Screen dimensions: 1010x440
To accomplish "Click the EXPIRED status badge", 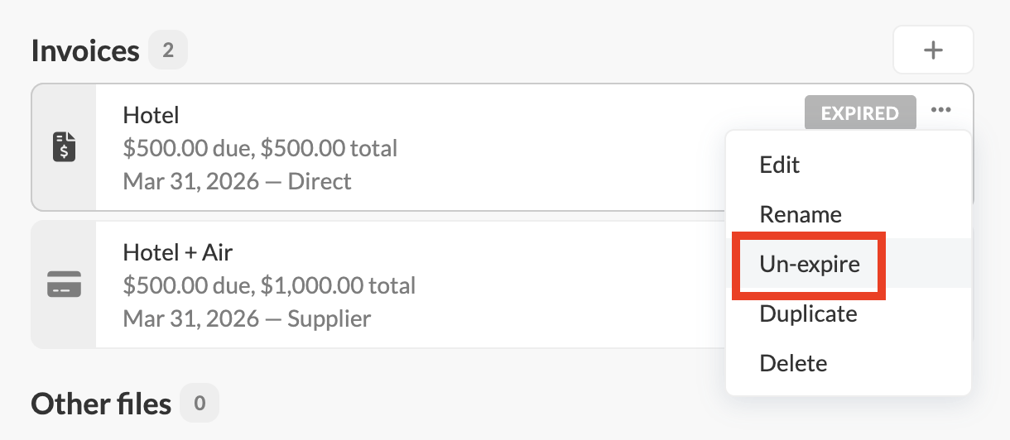I will [x=859, y=113].
